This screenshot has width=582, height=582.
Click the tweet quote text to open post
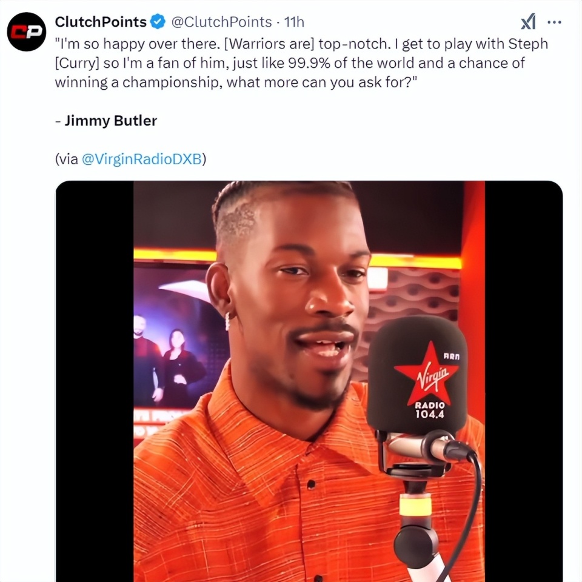(301, 62)
